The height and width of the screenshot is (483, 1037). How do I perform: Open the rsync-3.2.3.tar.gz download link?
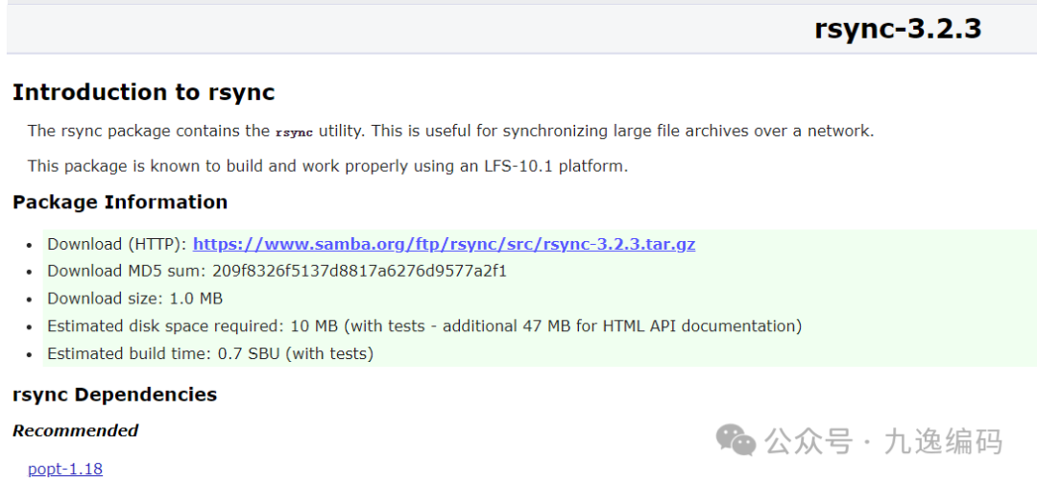444,245
